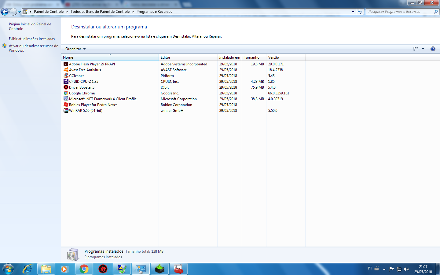Open the checkmark monitor app on the taskbar
Image resolution: width=440 pixels, height=275 pixels.
click(x=122, y=269)
